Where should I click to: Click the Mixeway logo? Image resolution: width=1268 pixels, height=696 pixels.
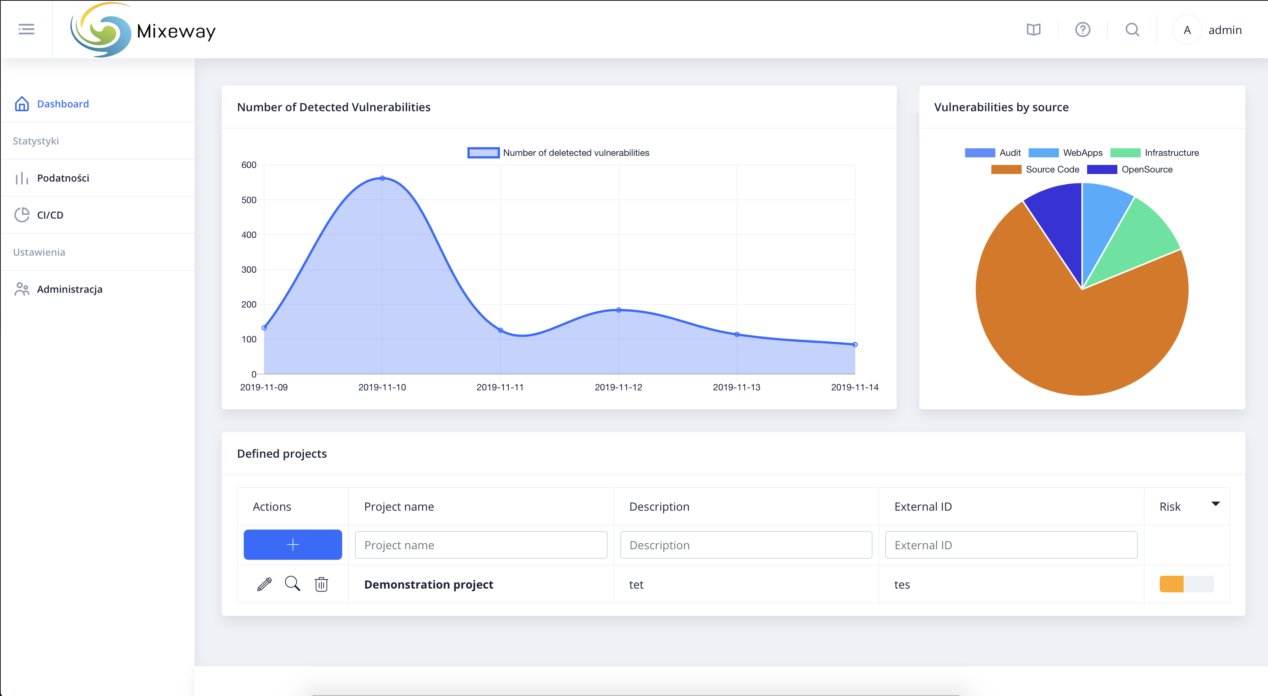click(143, 30)
